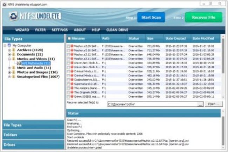This screenshot has width=228, height=152.
Task: Click the Music and Audio folder icon
Action: pos(14,68)
